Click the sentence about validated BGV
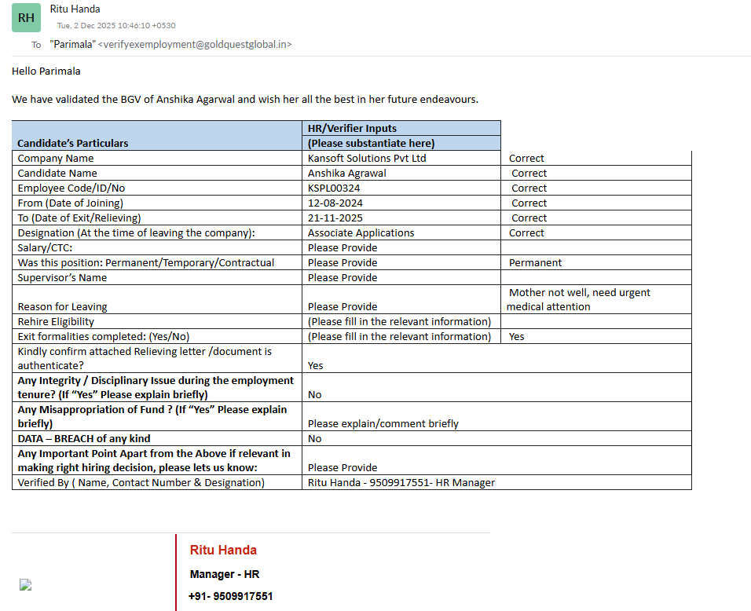751x611 pixels. point(245,100)
